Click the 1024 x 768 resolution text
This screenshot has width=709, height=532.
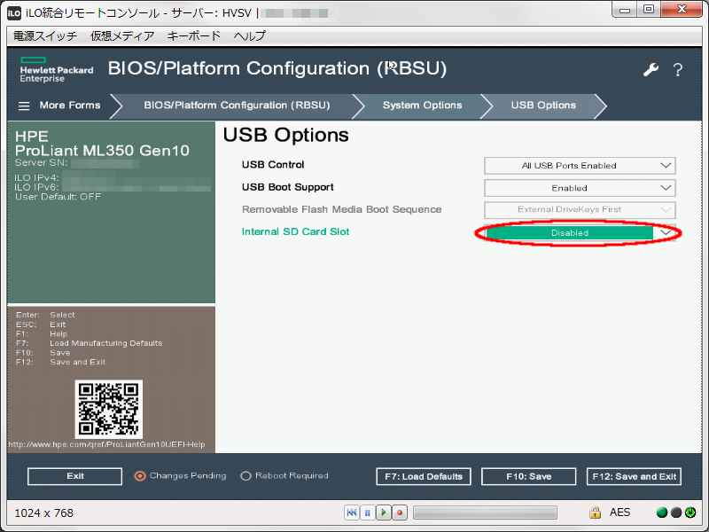[43, 513]
